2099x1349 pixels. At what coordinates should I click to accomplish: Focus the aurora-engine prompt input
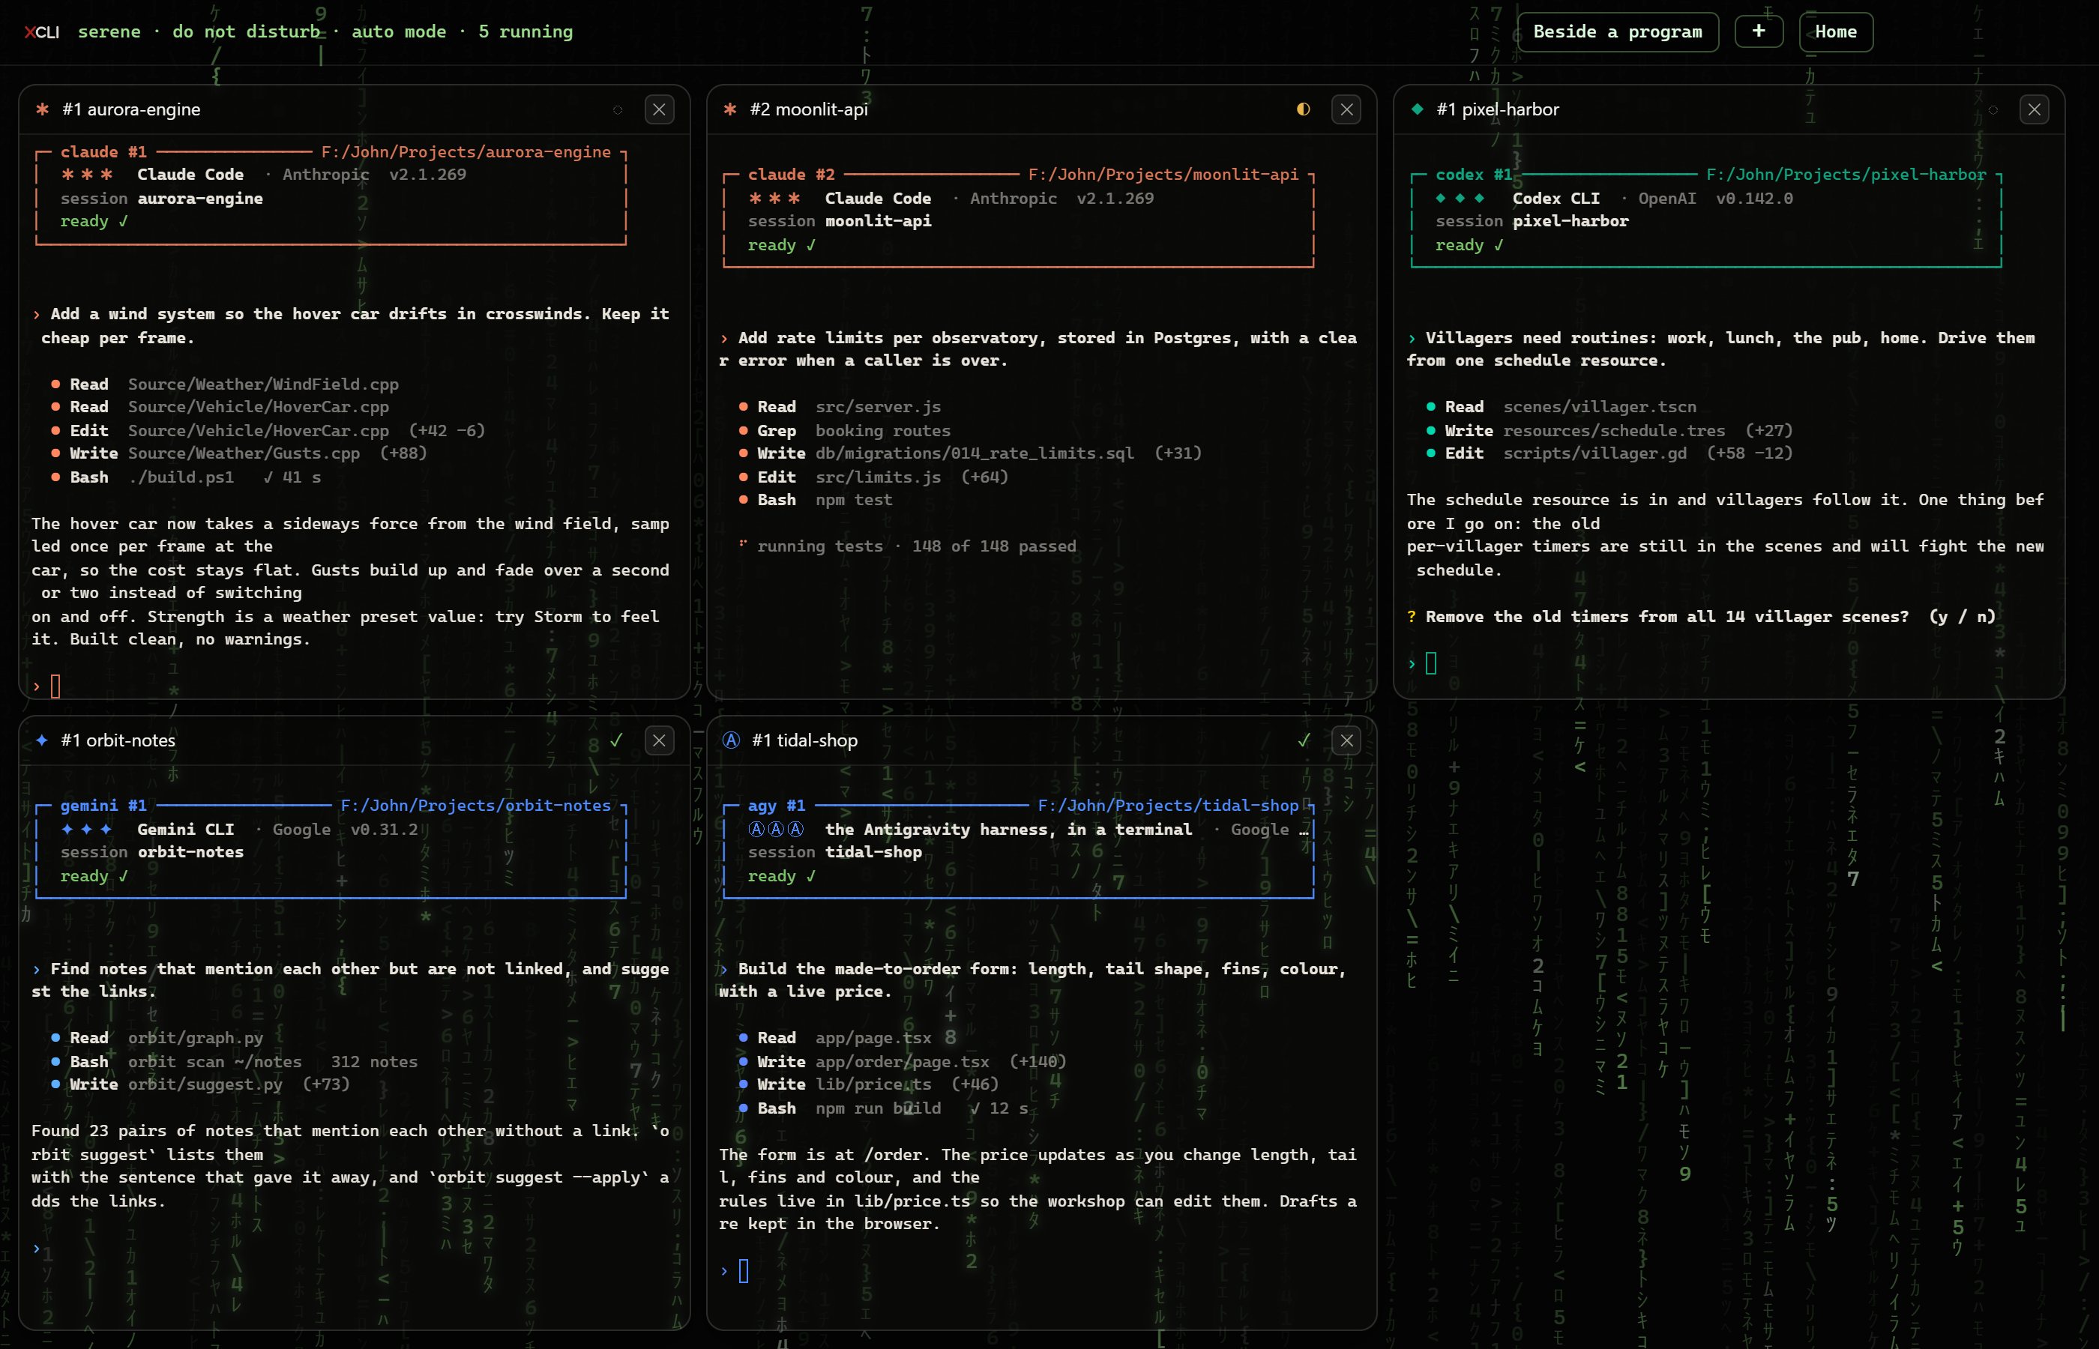(x=350, y=686)
